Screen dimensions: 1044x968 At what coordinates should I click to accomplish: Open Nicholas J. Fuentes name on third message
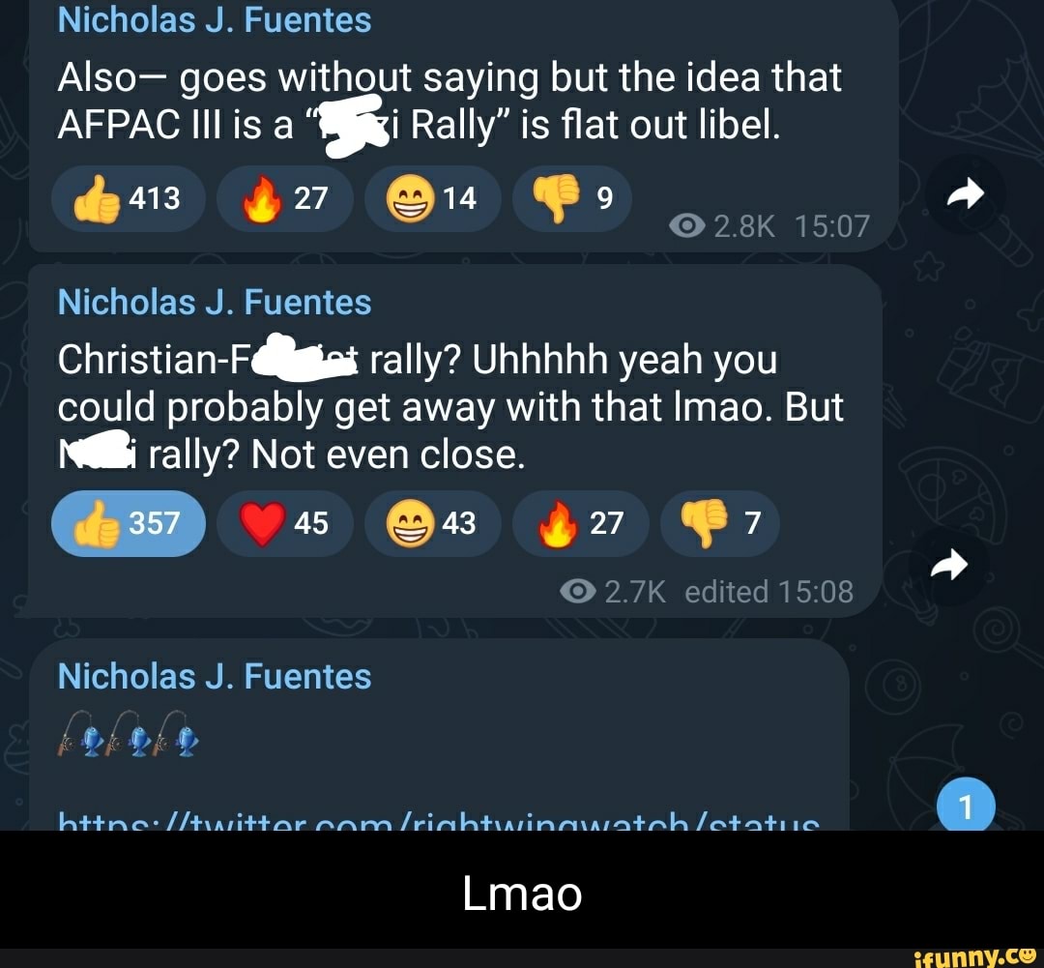point(215,677)
